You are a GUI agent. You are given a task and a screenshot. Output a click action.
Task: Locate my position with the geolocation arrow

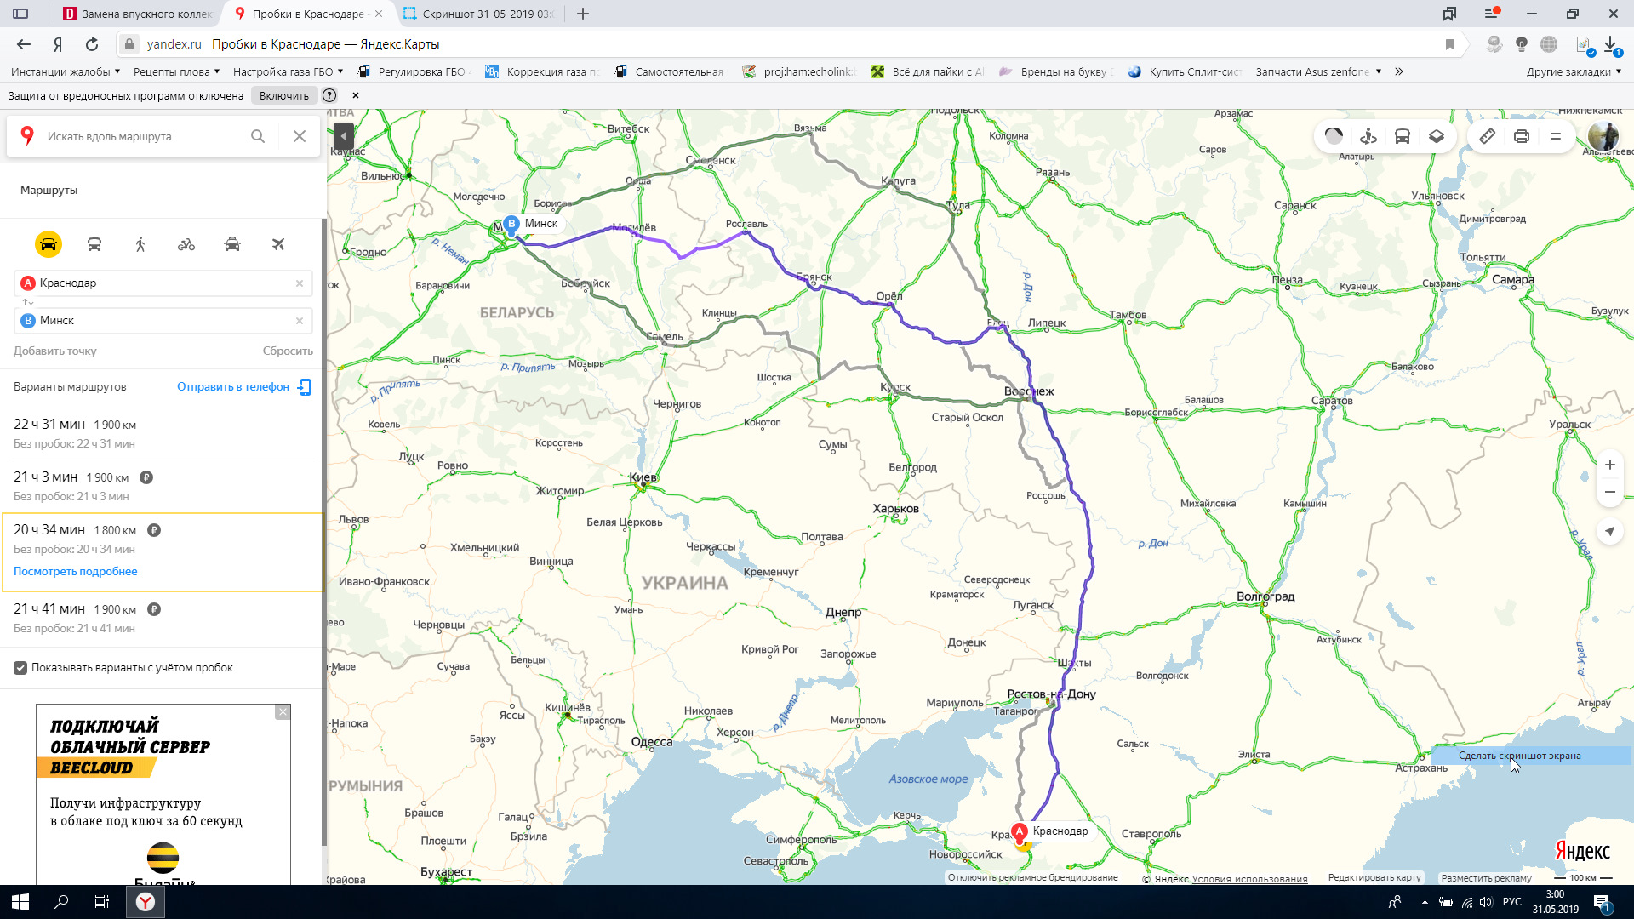pyautogui.click(x=1610, y=531)
